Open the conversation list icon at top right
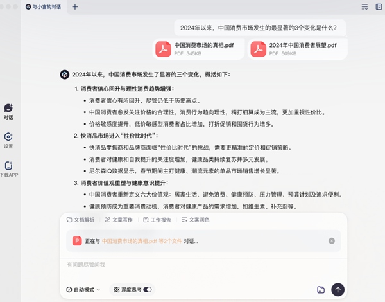385x302 pixels. pos(364,7)
